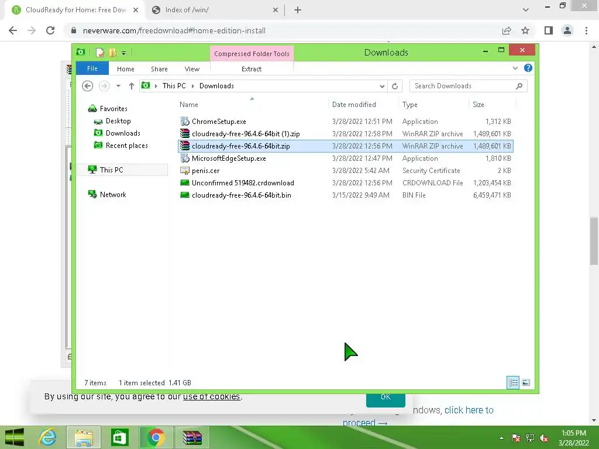Image resolution: width=599 pixels, height=449 pixels.
Task: Select the Unconfirmed 519482.crdownload file icon
Action: click(x=185, y=183)
